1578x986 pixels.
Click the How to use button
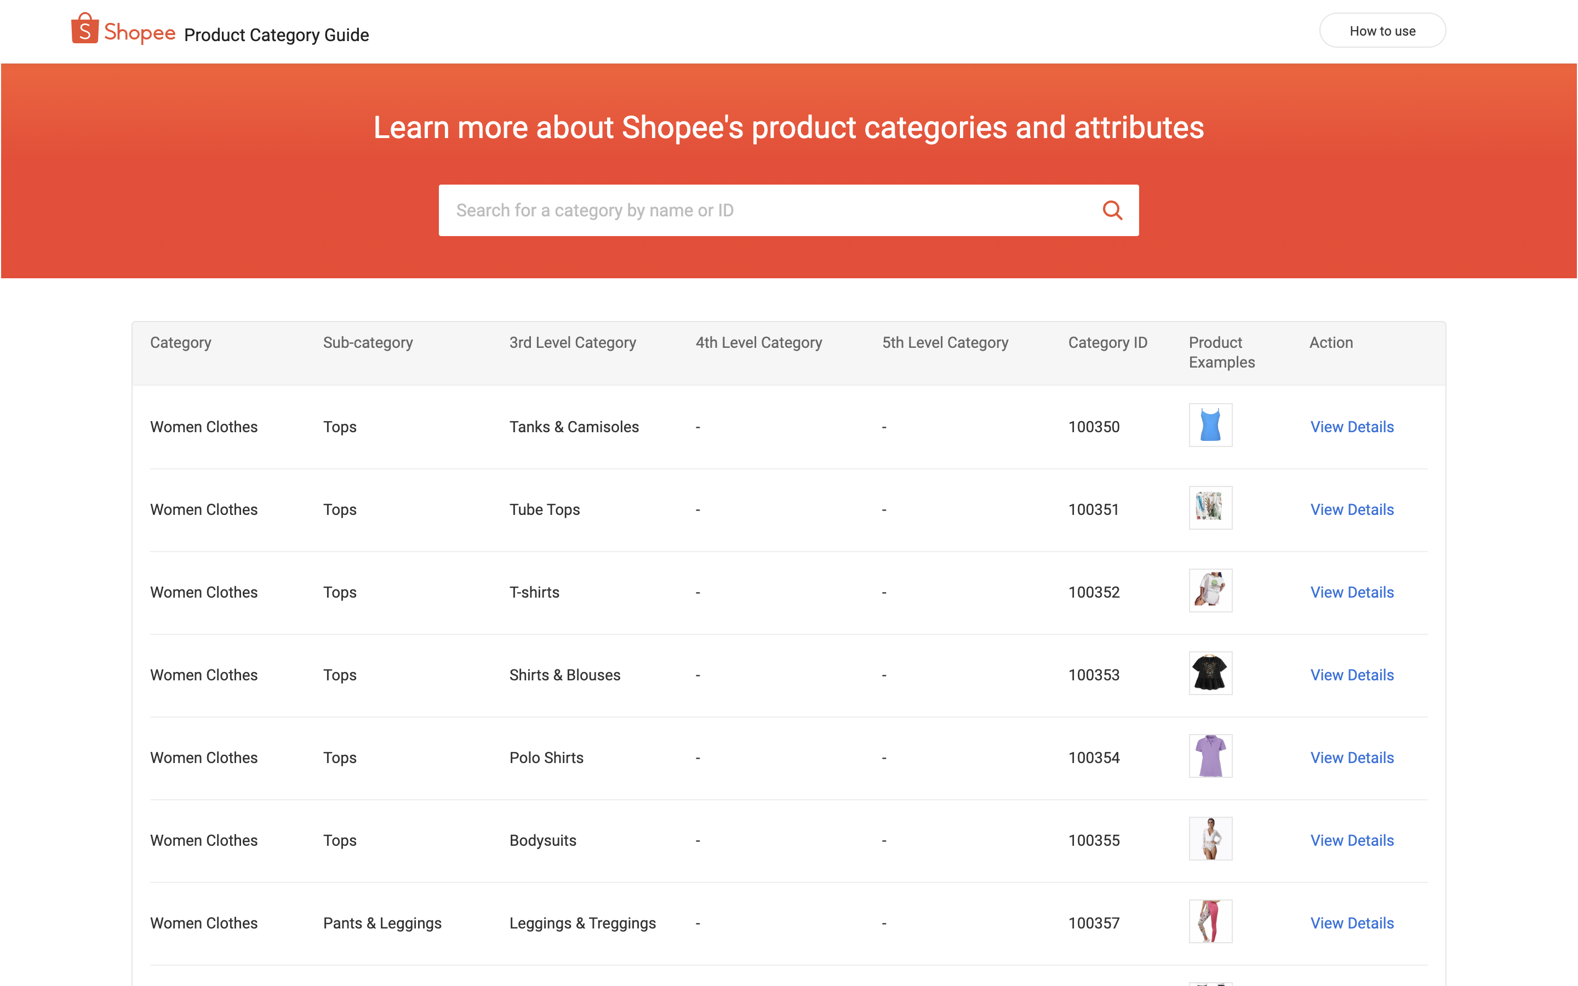(1382, 30)
